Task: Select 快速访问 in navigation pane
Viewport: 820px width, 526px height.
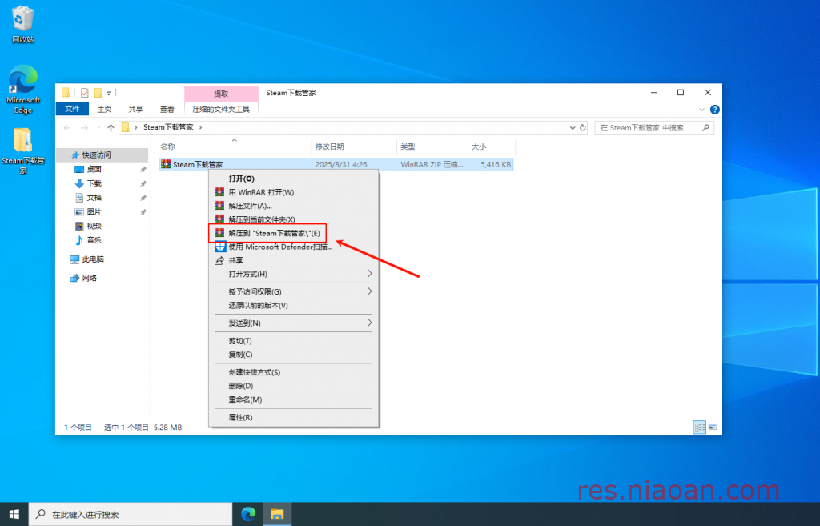Action: click(102, 155)
